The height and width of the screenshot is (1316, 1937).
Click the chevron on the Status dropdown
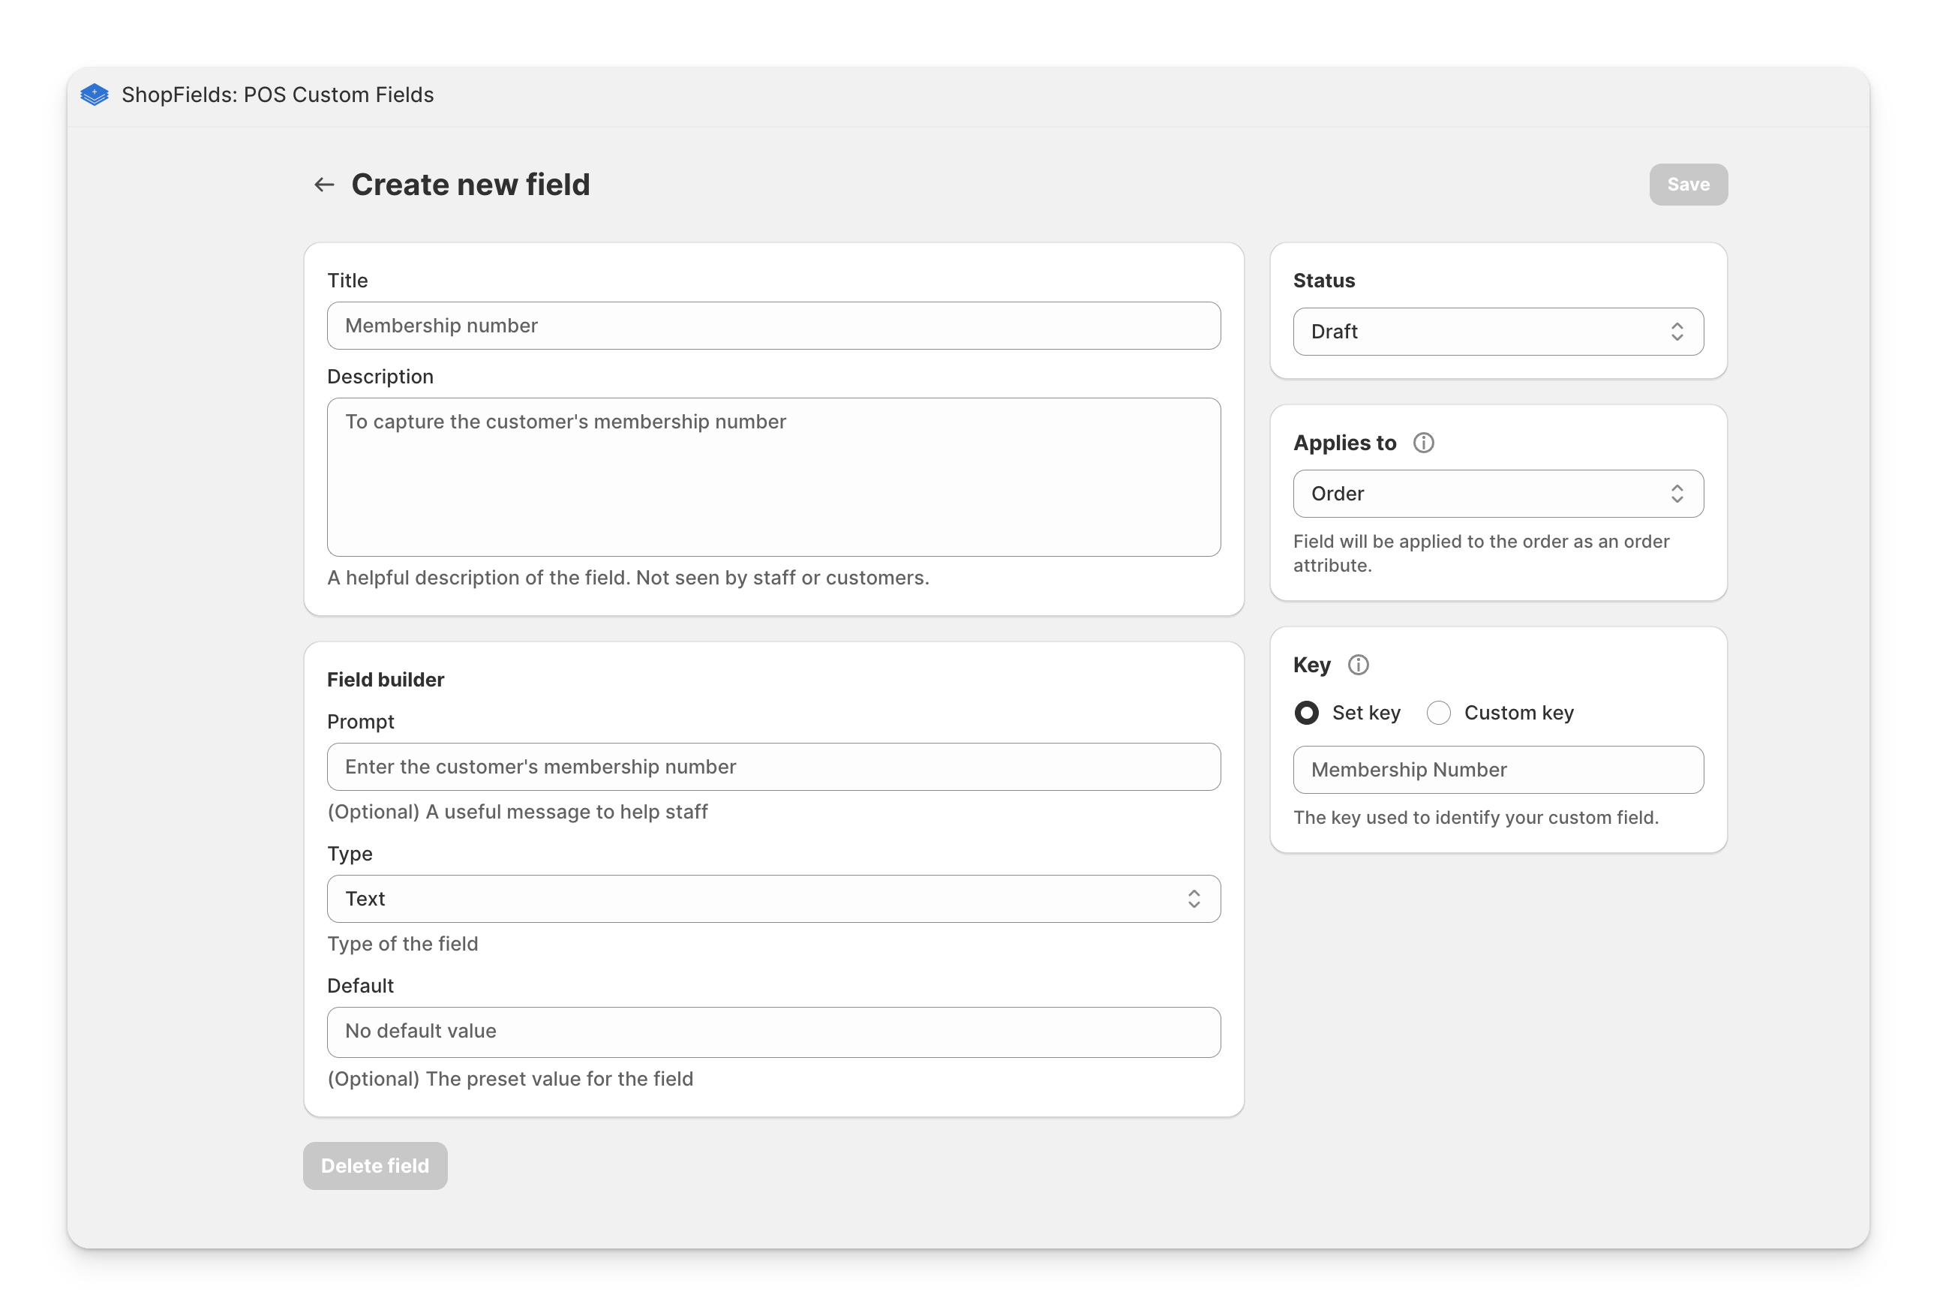1677,331
